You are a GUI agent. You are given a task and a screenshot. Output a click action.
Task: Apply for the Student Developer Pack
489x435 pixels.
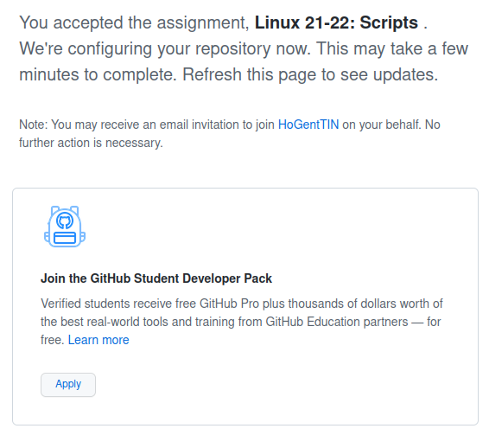[68, 385]
